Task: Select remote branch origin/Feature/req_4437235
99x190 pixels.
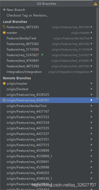Action: [x=28, y=128]
